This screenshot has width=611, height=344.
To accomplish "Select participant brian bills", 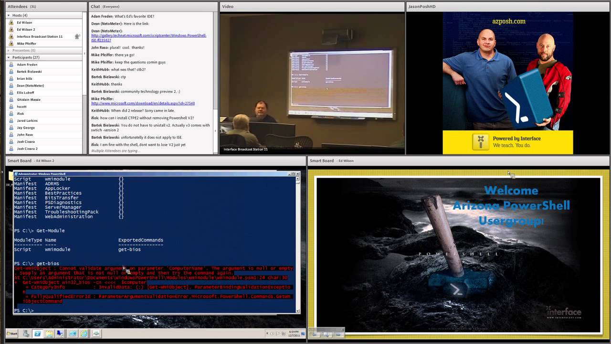I will pyautogui.click(x=24, y=78).
